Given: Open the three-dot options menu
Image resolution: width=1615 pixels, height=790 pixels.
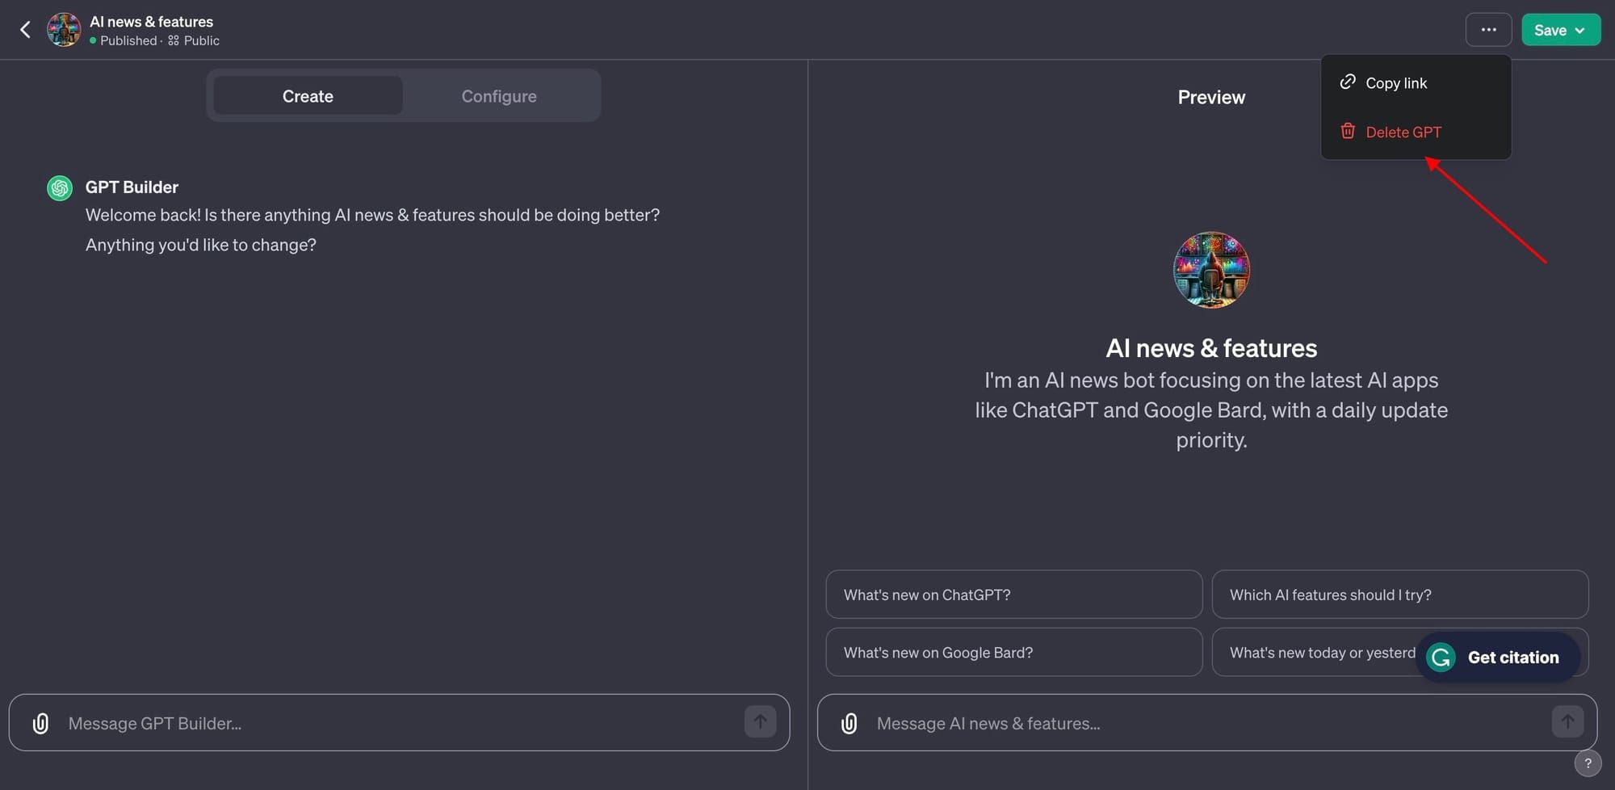Looking at the screenshot, I should click(x=1488, y=29).
